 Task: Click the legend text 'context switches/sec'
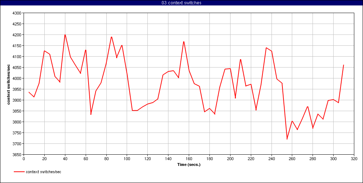point(44,172)
